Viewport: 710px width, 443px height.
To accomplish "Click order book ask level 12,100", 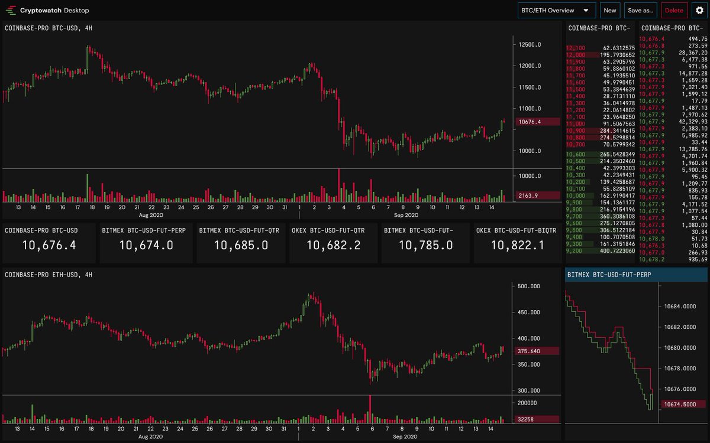I will pyautogui.click(x=576, y=48).
